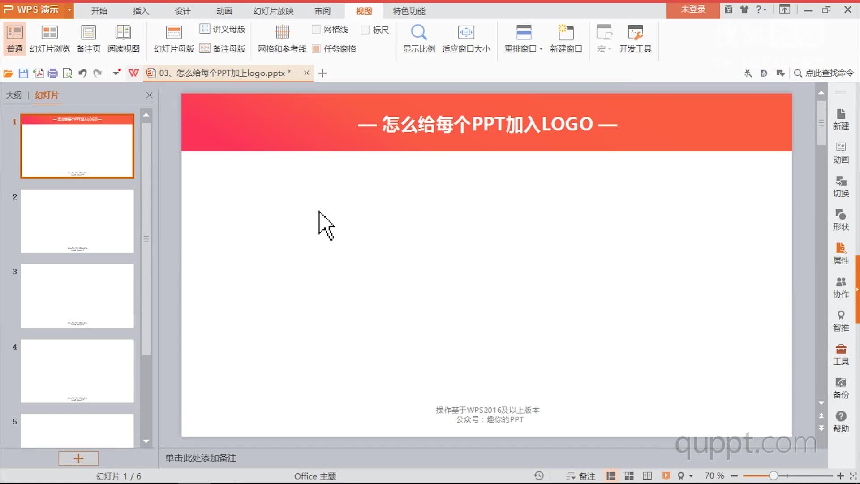Open 工具 toolbox panel in sidebar

point(841,354)
